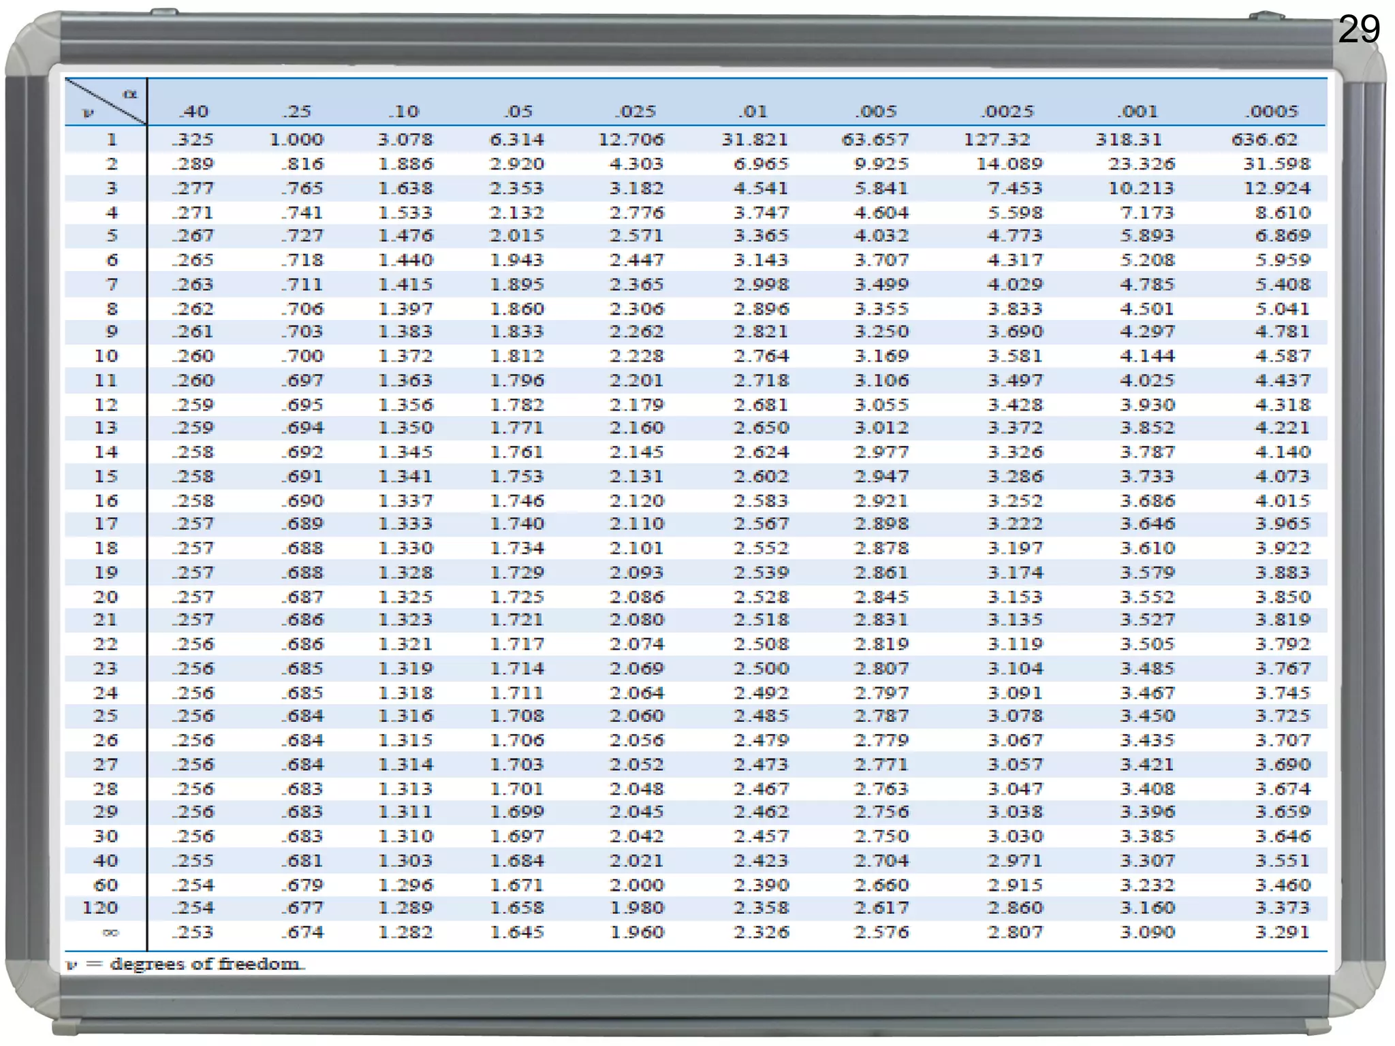Click the value 1.000 in row 1
The height and width of the screenshot is (1046, 1395).
click(x=296, y=140)
